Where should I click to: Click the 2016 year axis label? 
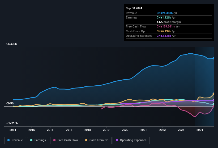[50, 130]
